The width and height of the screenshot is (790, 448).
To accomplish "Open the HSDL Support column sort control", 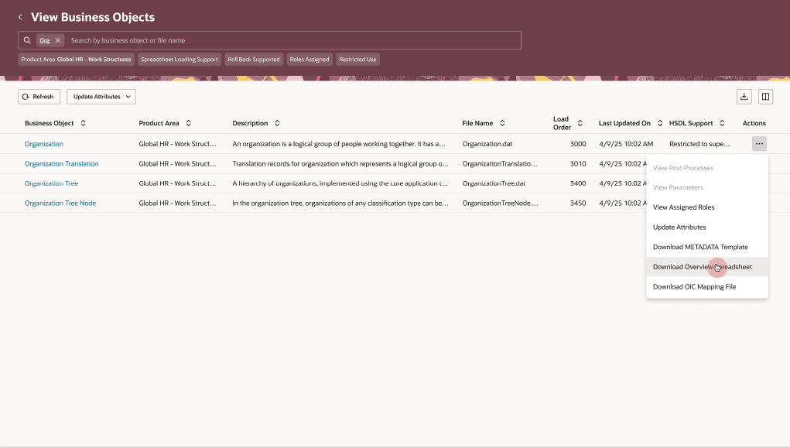I will pos(721,123).
